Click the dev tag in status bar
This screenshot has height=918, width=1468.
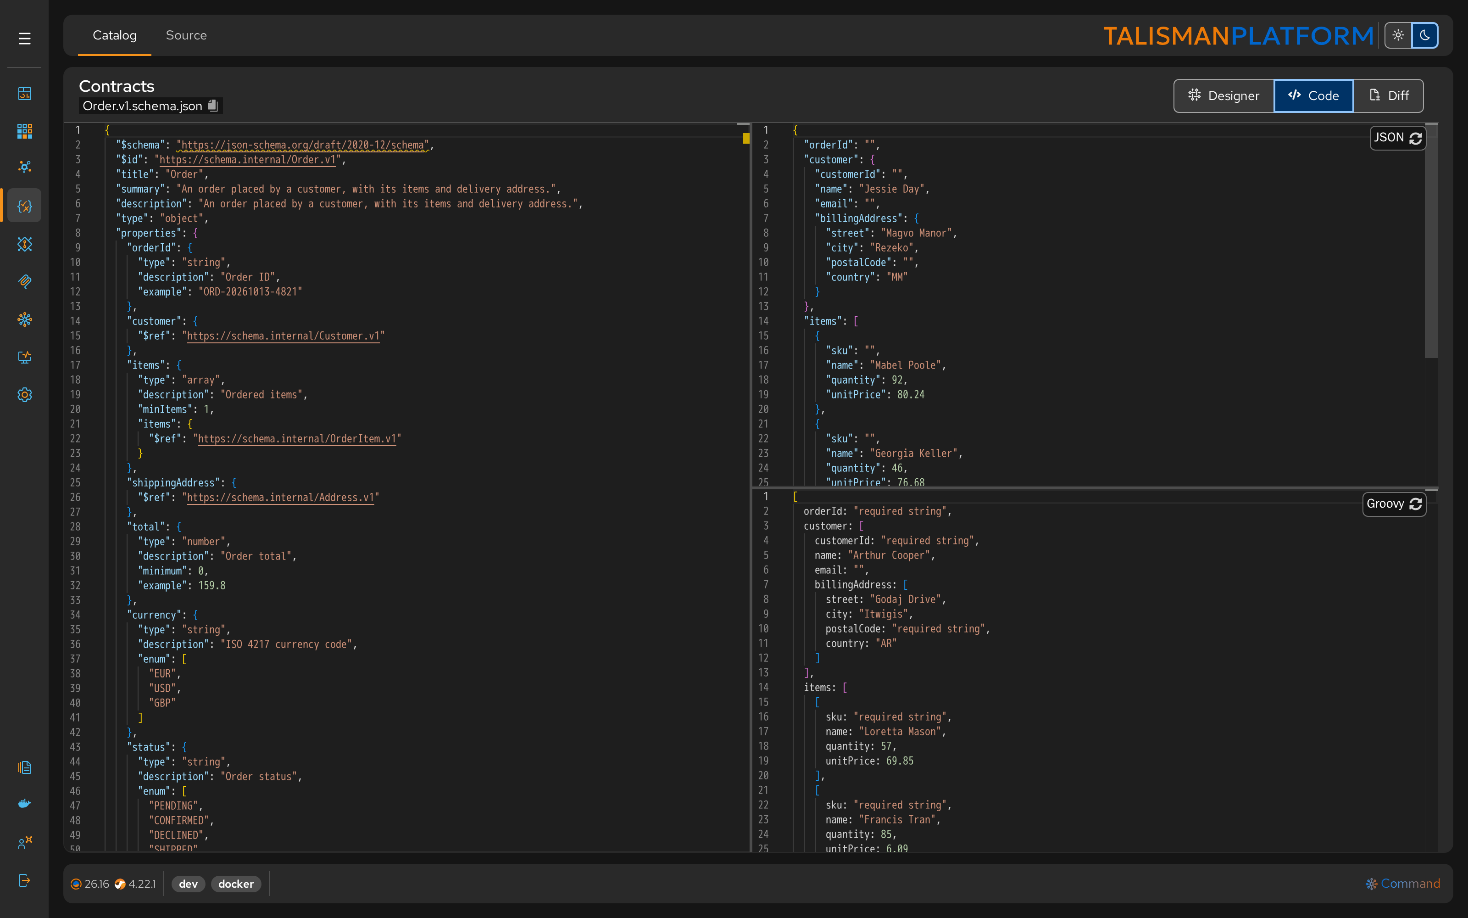tap(188, 884)
